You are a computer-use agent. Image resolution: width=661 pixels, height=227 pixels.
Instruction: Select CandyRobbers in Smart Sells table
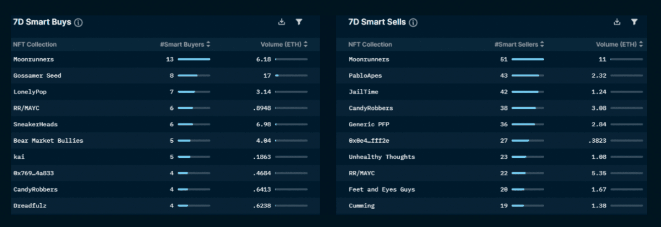pos(491,108)
